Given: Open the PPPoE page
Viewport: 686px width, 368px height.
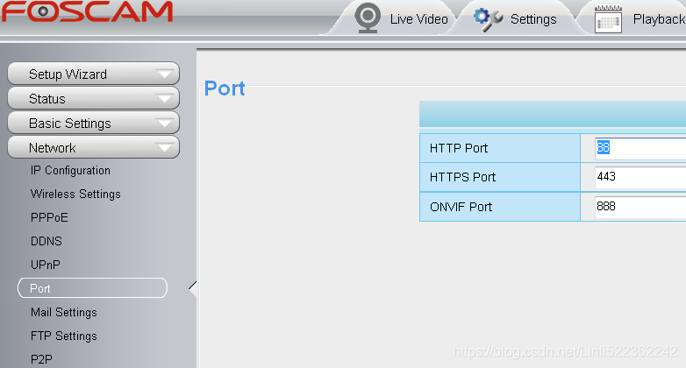Looking at the screenshot, I should [x=49, y=217].
